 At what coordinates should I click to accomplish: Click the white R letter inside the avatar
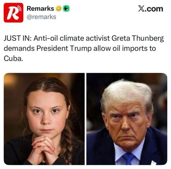13,14
